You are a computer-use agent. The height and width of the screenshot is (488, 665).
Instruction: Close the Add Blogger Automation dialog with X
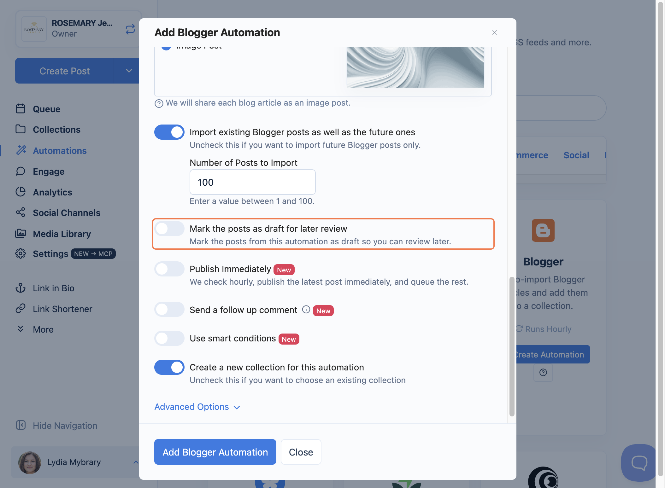tap(495, 32)
